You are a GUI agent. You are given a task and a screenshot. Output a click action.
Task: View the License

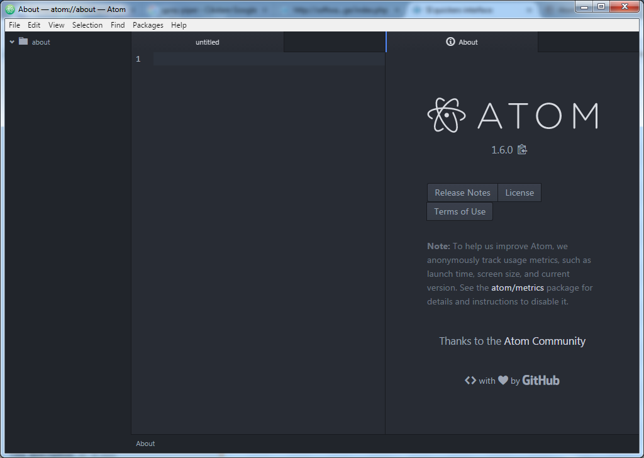click(x=519, y=193)
